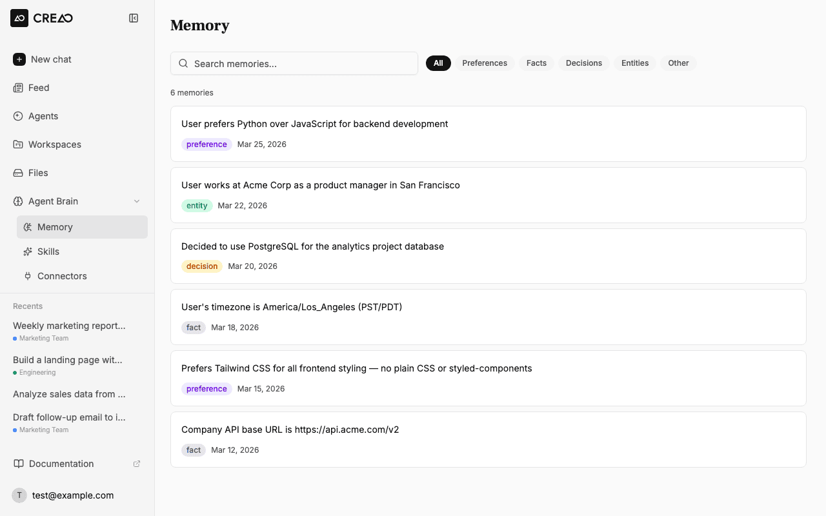Open the timezone America/Los_Angeles memory
The width and height of the screenshot is (826, 516).
click(x=489, y=317)
